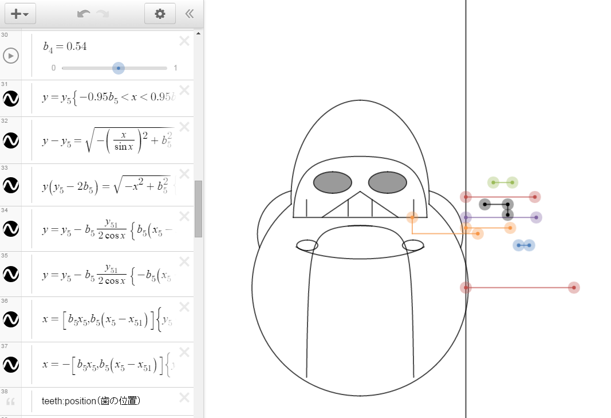Hide the curve for expression 34

point(11,229)
